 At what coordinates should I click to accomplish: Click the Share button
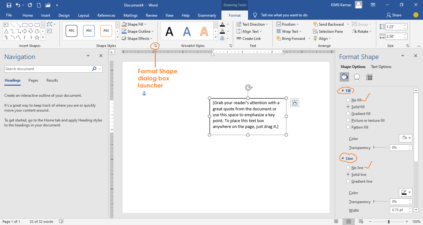click(394, 15)
